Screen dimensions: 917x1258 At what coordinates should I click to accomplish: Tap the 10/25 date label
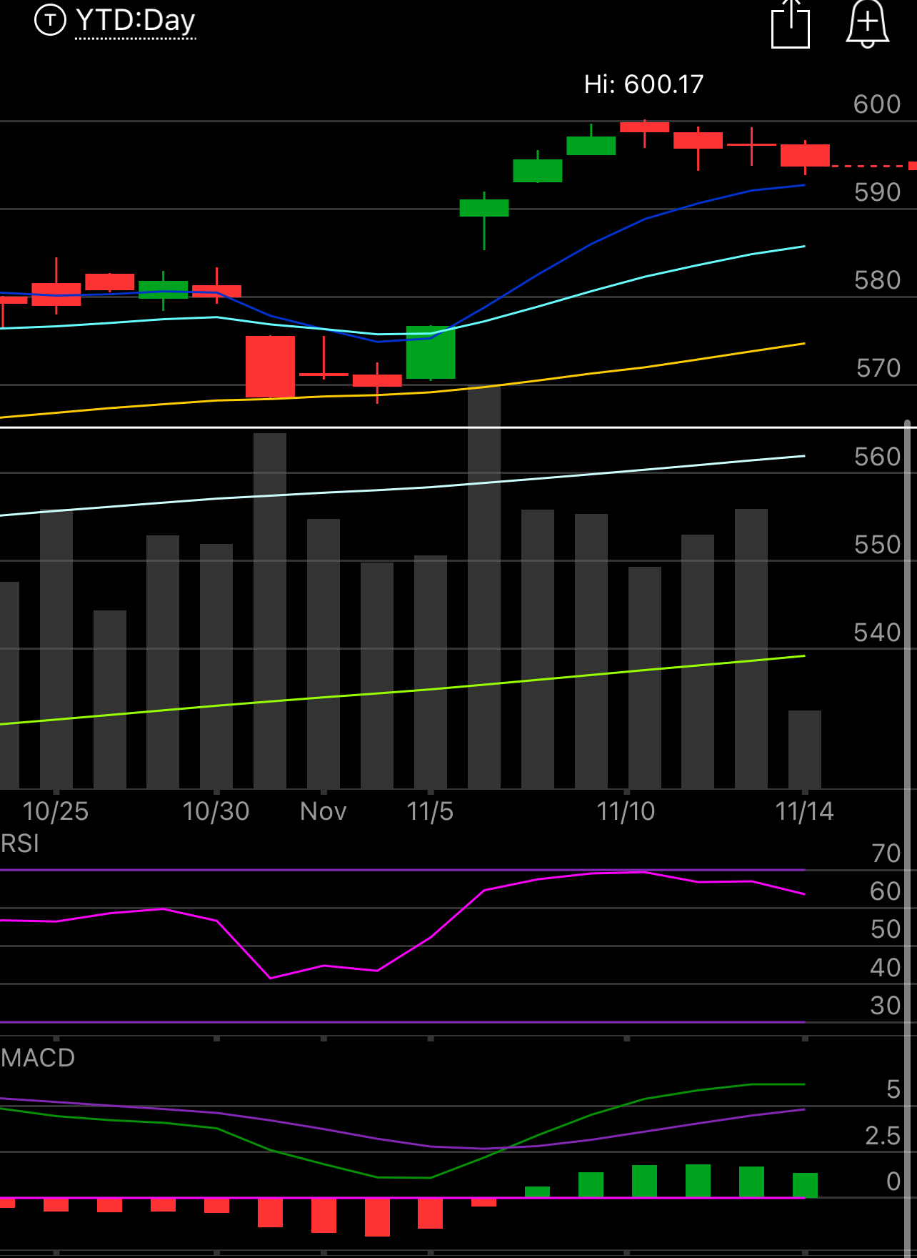tap(56, 811)
